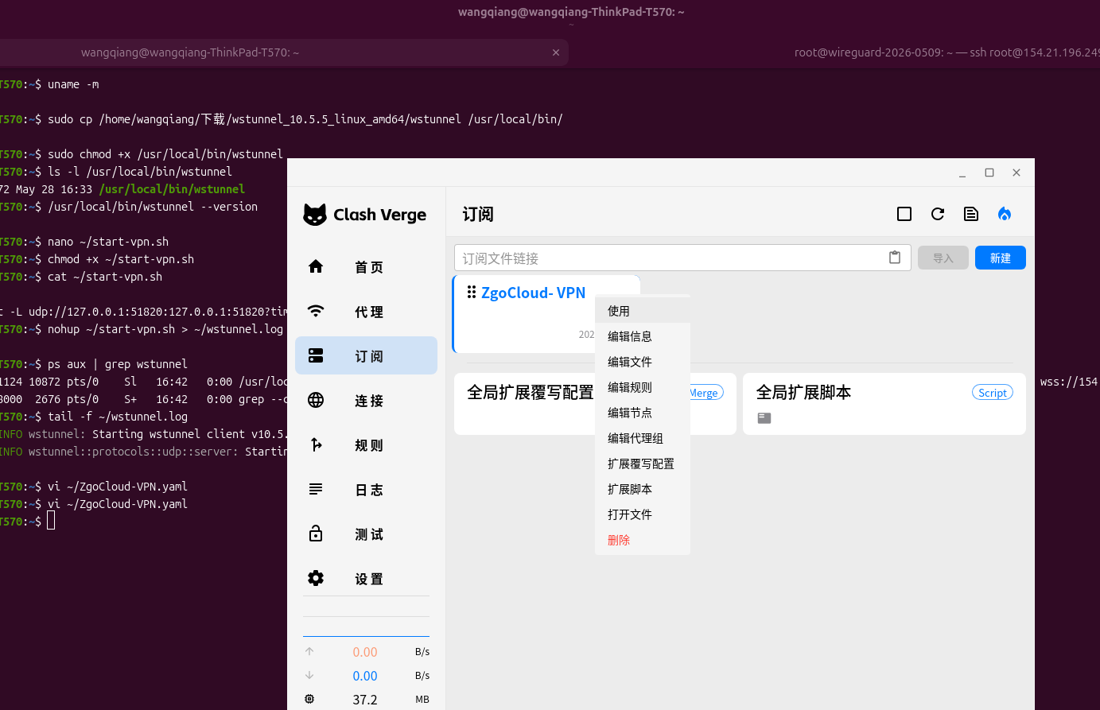
Task: Choose 扩展覆写配置 menu entry
Action: 643,464
